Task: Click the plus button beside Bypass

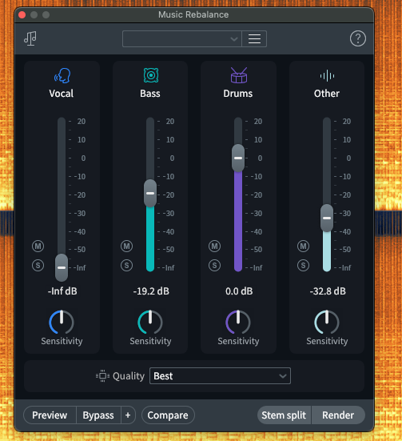Action: pyautogui.click(x=128, y=415)
